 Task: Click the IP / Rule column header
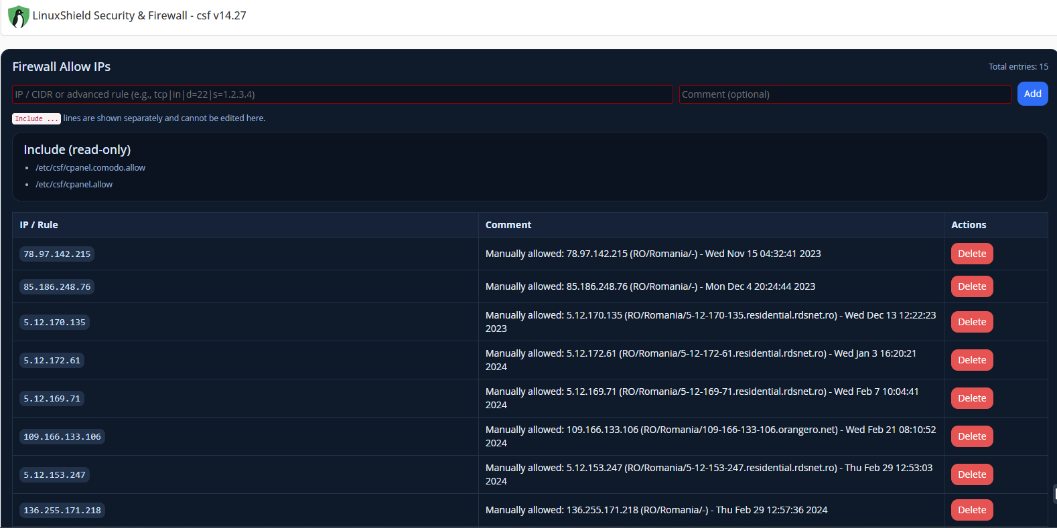[x=39, y=225]
